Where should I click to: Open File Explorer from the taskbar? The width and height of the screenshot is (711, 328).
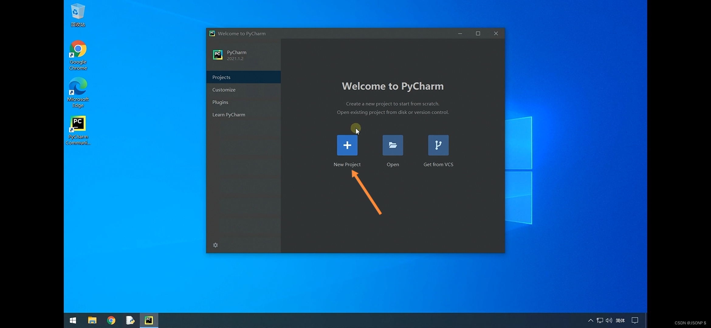pyautogui.click(x=92, y=320)
